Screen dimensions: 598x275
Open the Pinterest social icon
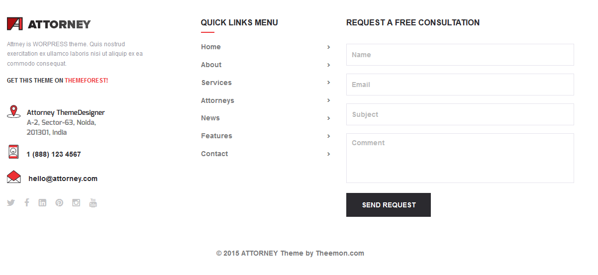(x=59, y=202)
